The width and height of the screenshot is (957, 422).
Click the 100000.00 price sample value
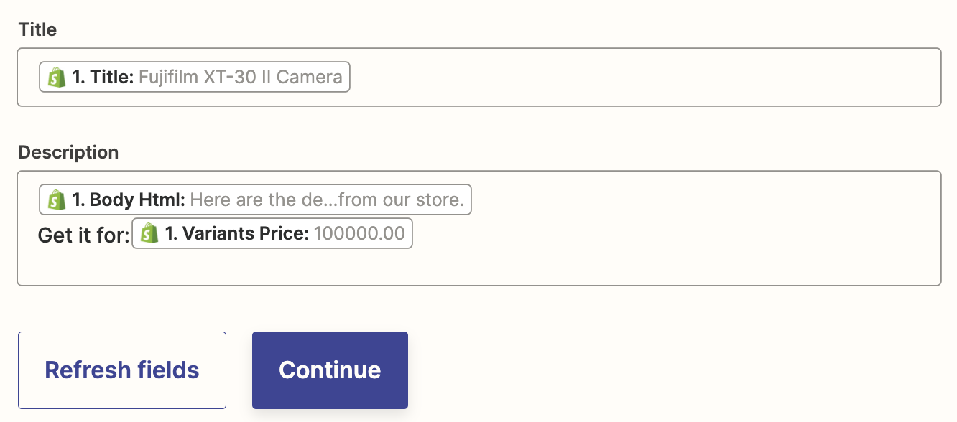pos(359,233)
